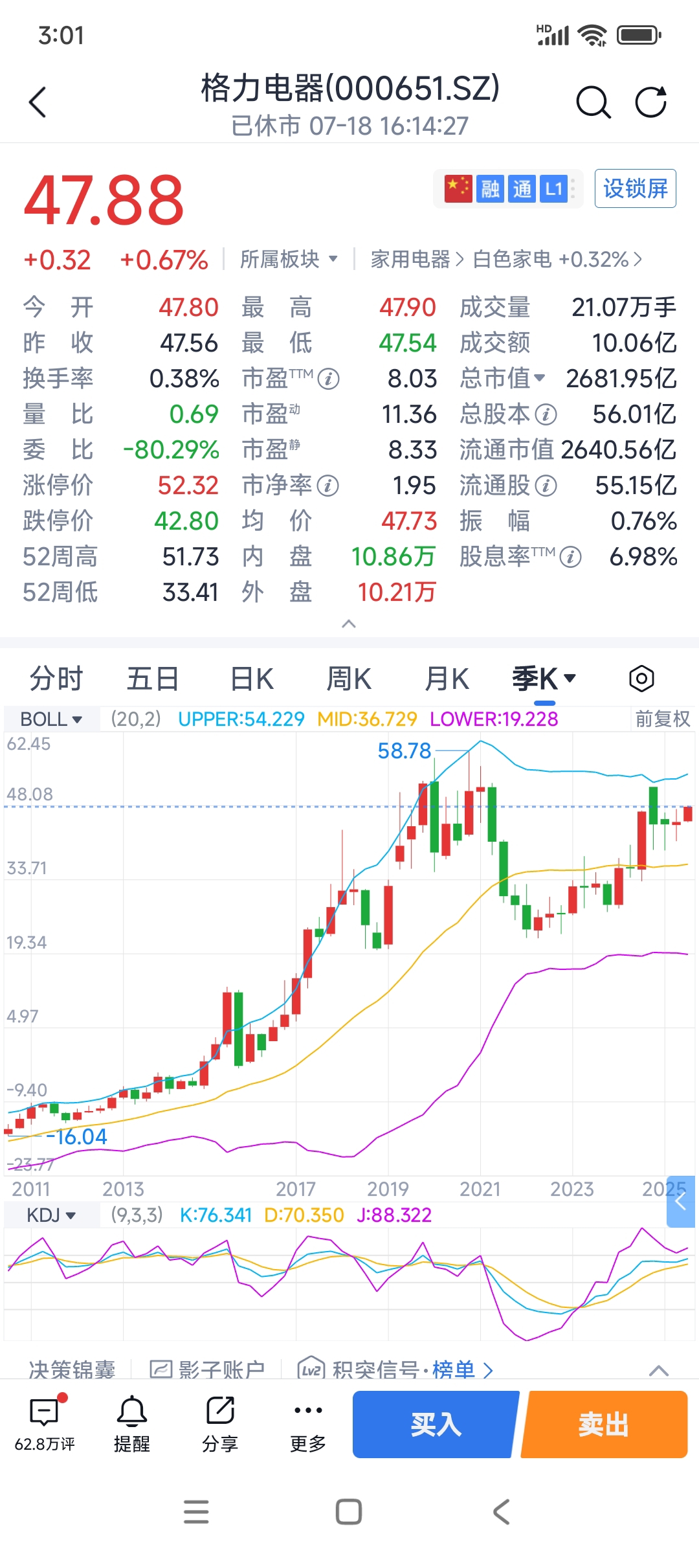Tap D:70.350 indicator value

(x=304, y=1215)
